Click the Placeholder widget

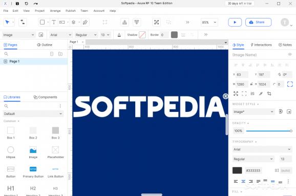point(55,152)
